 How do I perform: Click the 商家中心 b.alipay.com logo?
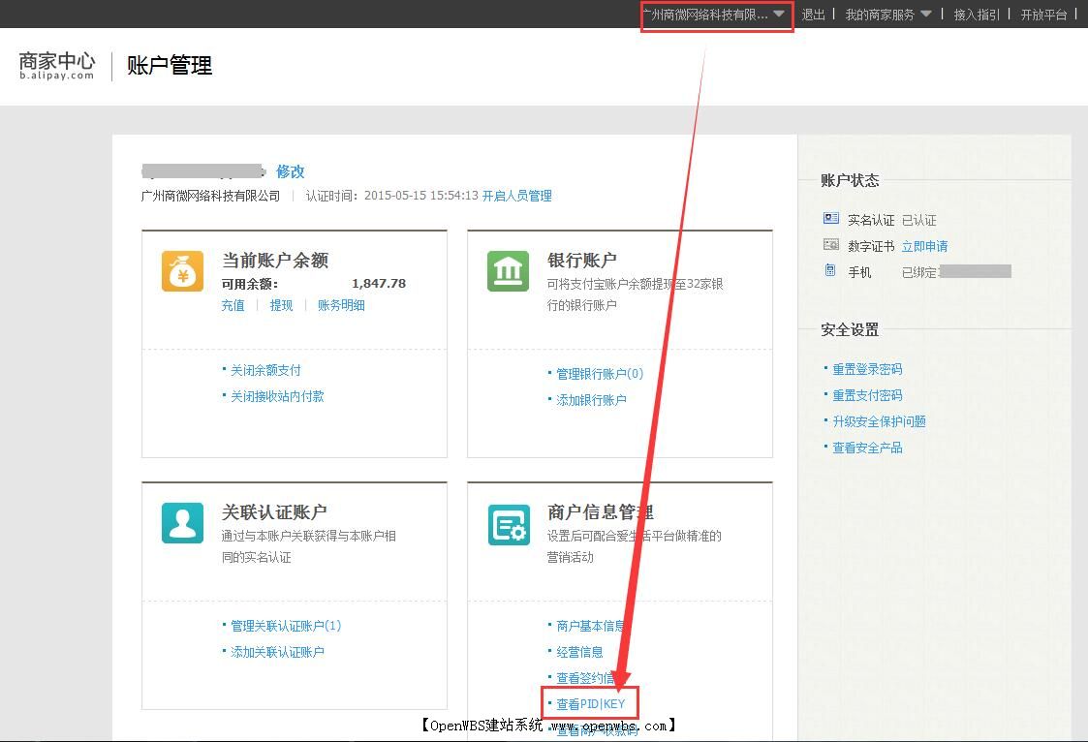55,66
